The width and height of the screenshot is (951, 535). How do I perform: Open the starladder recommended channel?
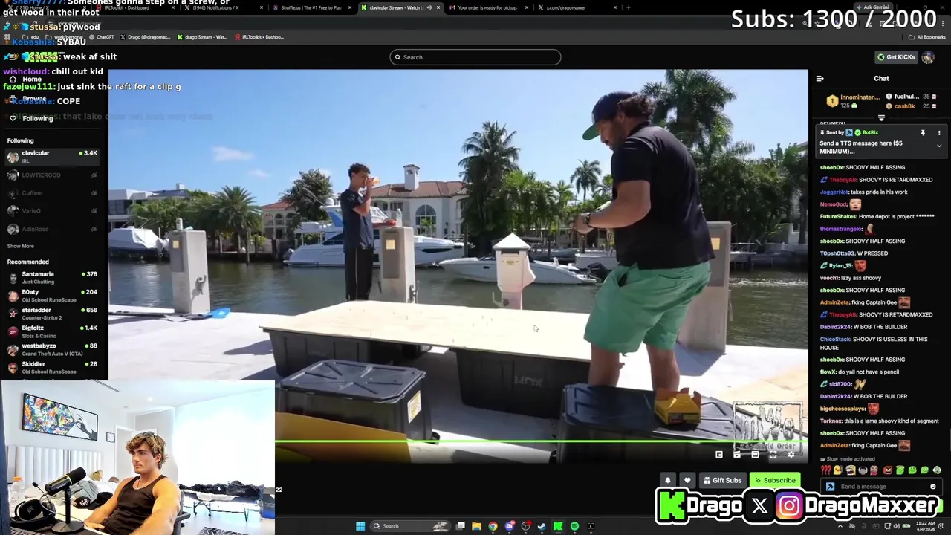(52, 314)
